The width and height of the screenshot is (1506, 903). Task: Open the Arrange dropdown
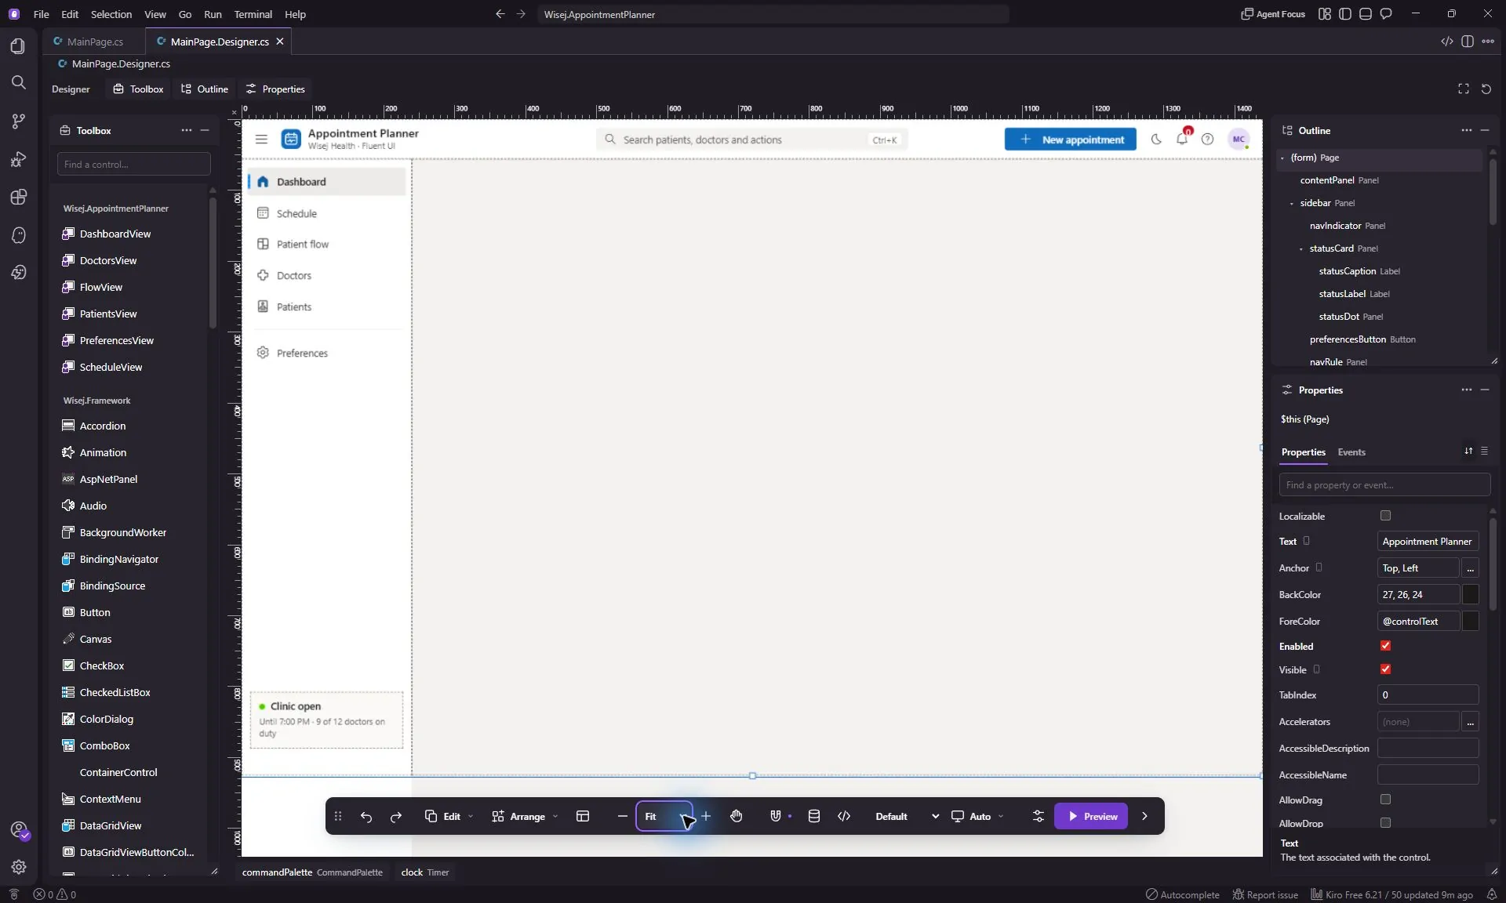pyautogui.click(x=526, y=816)
